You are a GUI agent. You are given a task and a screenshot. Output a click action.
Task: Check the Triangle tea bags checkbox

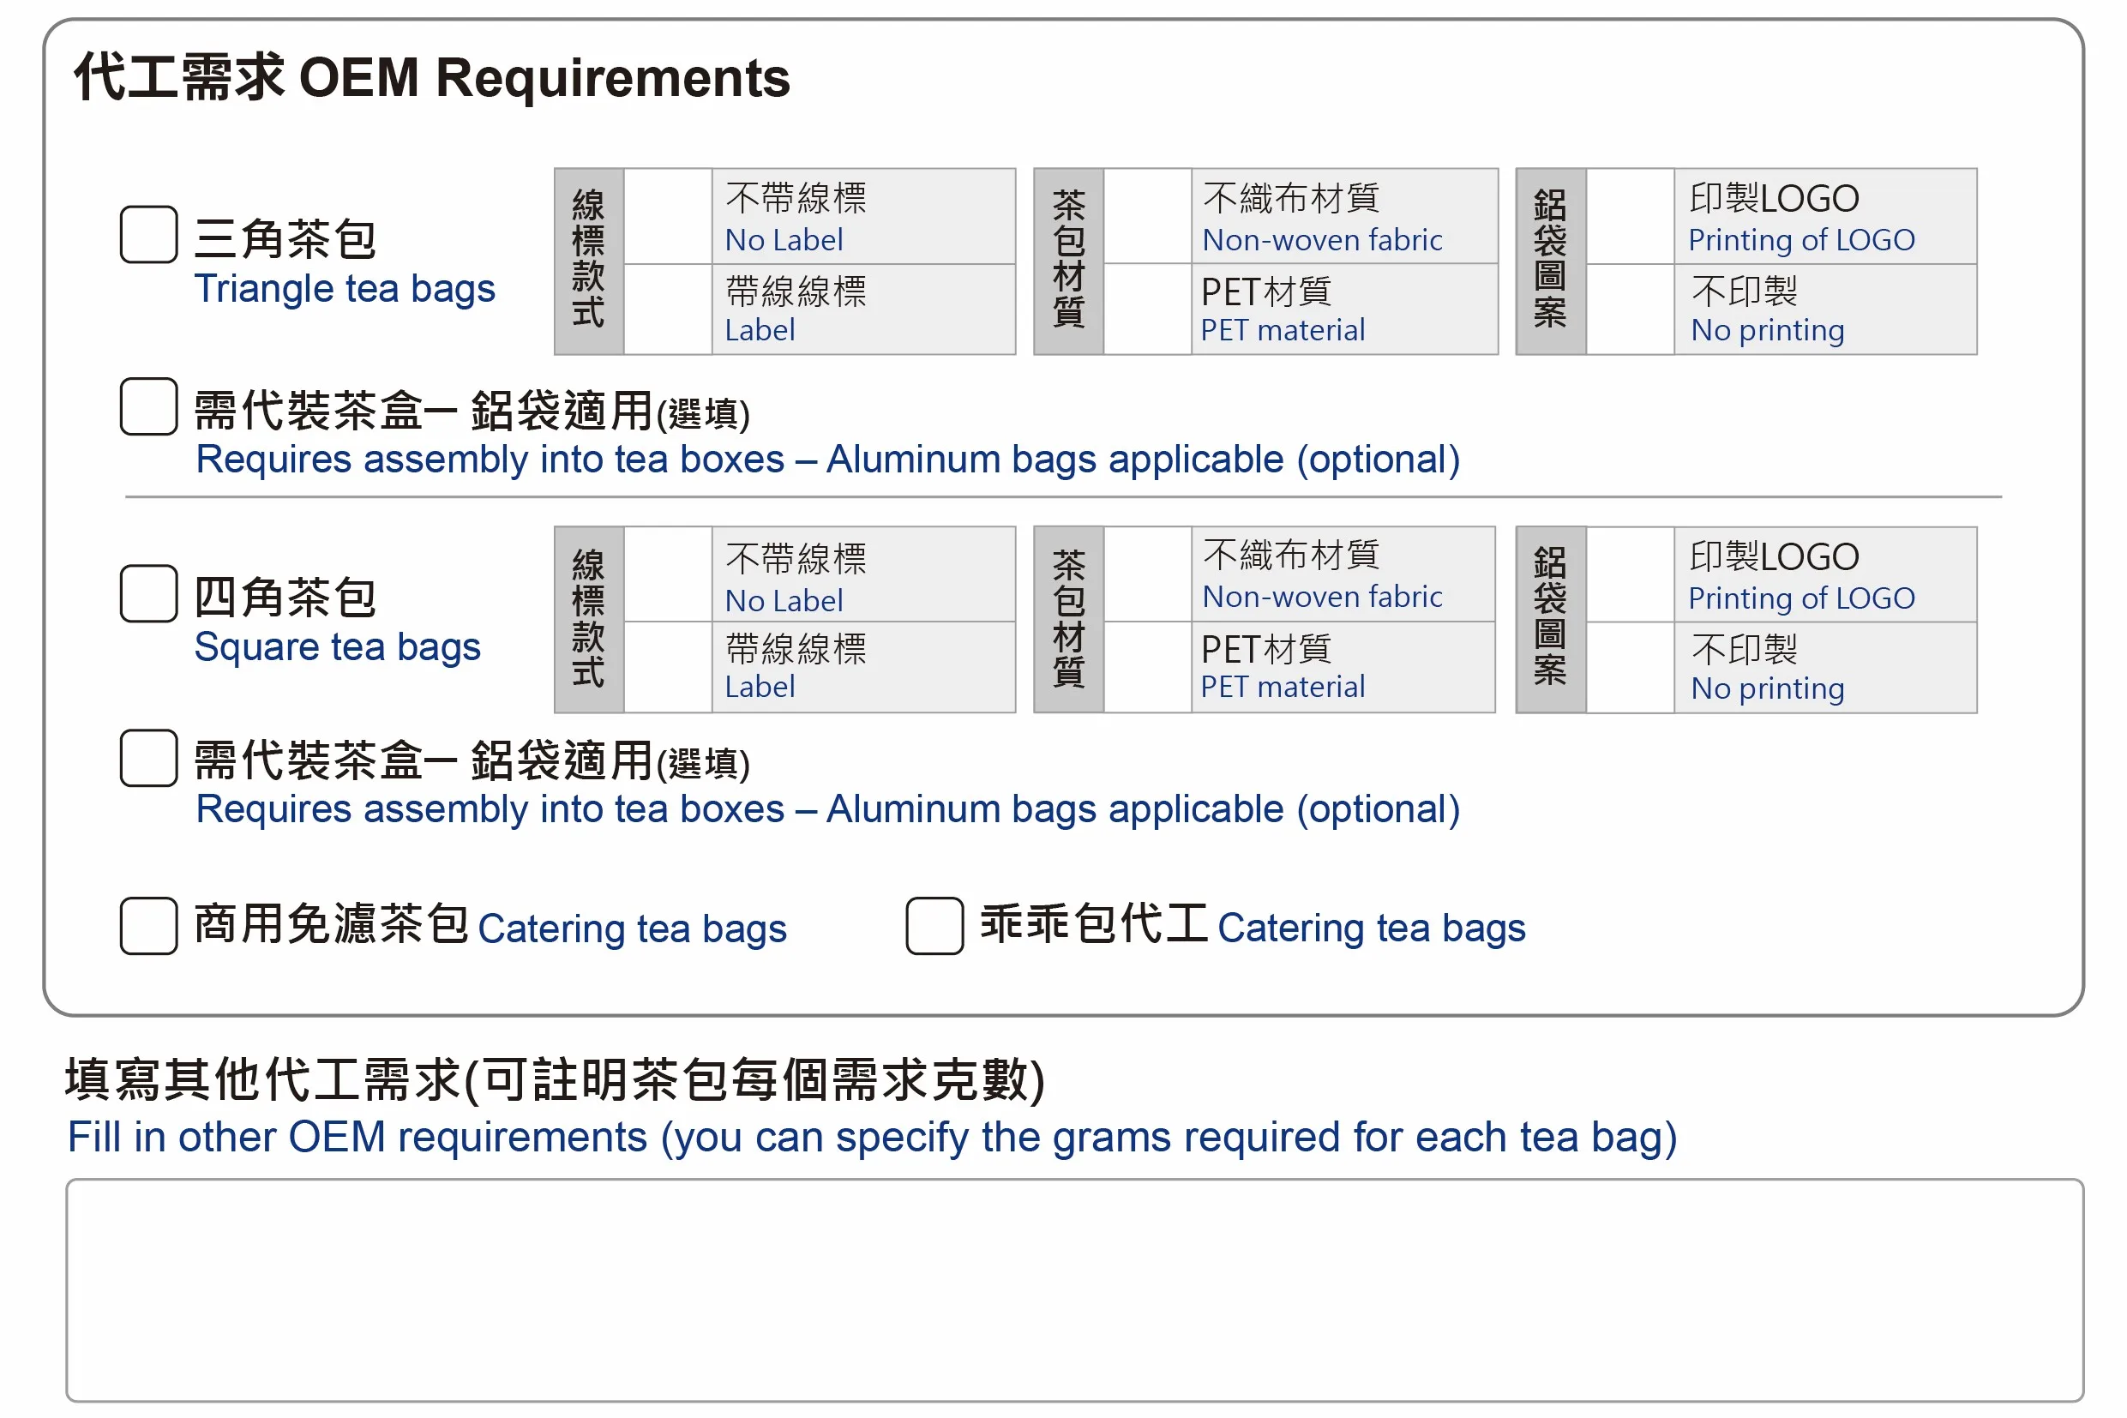pos(148,235)
